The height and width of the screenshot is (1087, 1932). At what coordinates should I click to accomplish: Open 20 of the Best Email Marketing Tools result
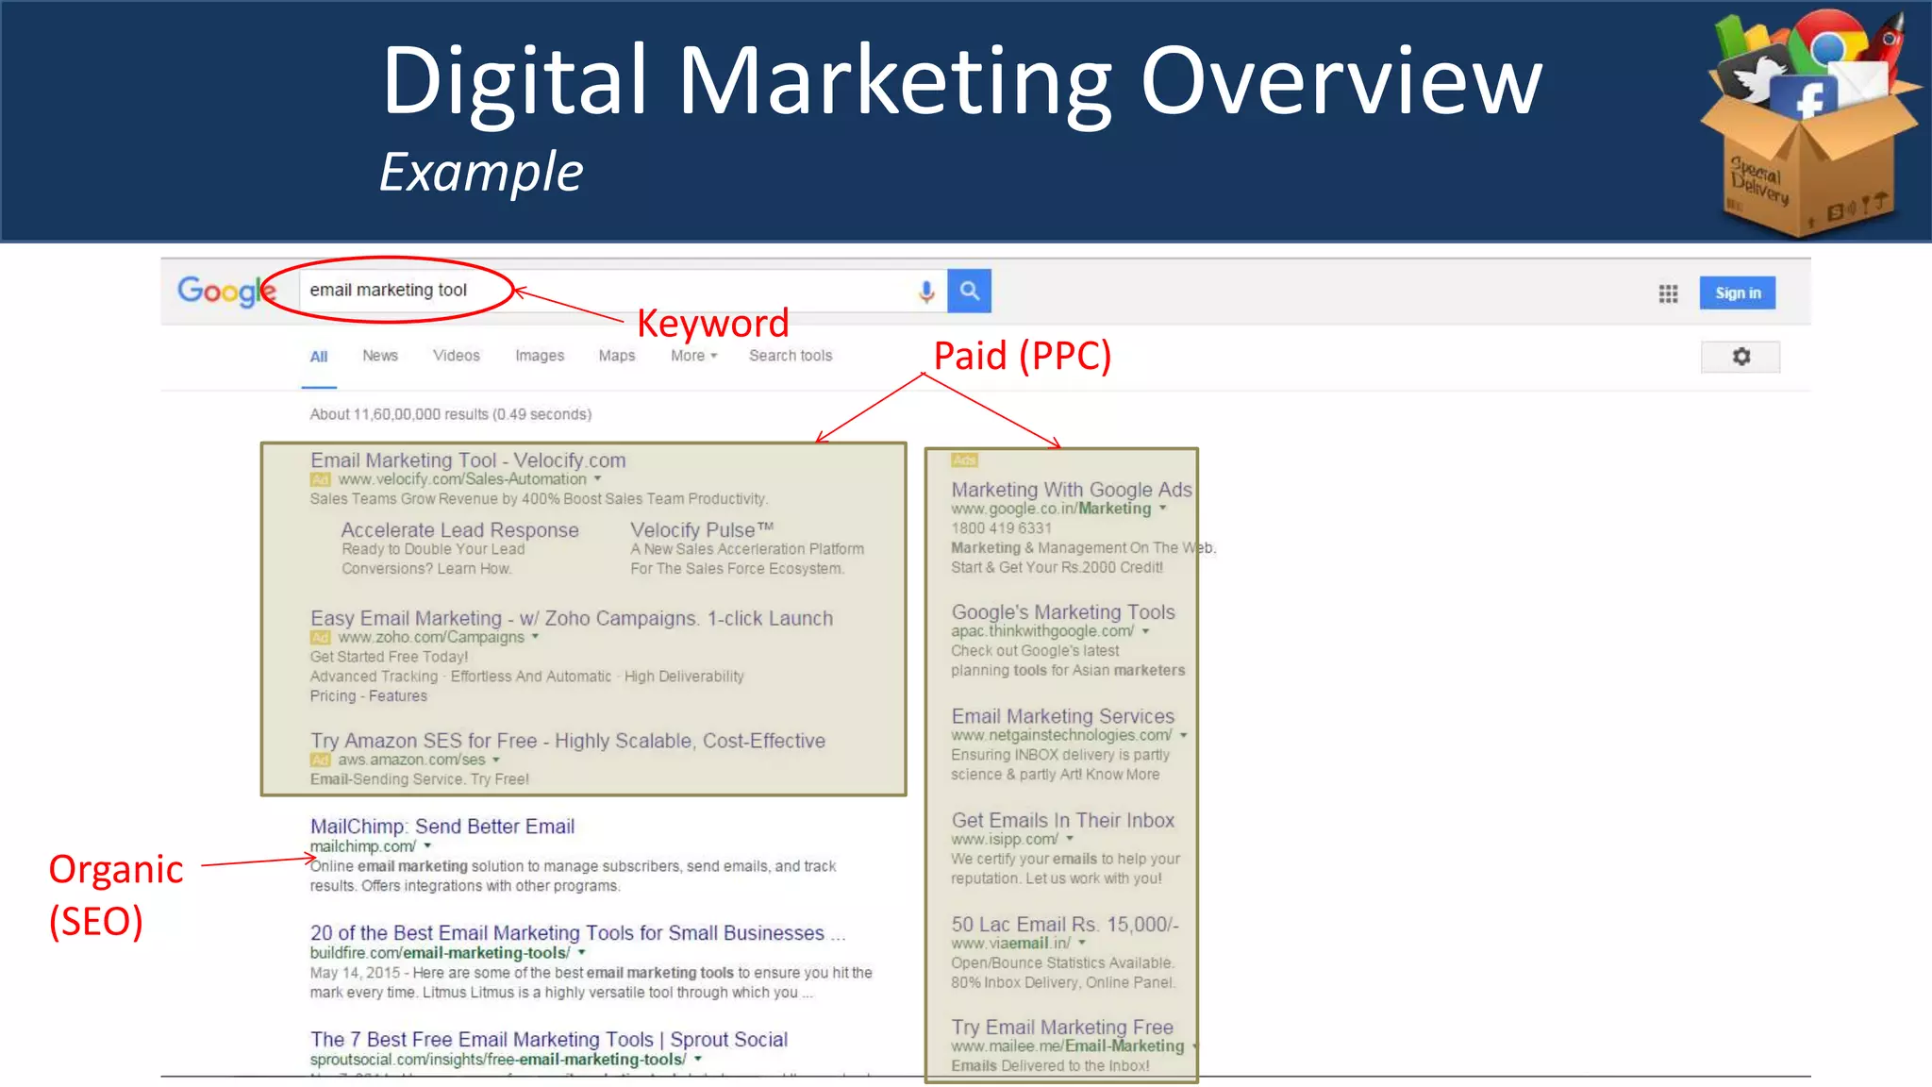coord(577,933)
